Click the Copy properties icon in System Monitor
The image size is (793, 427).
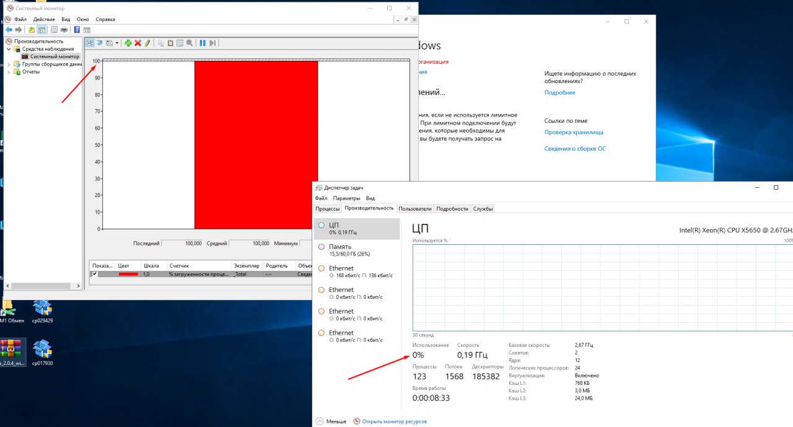pos(160,43)
